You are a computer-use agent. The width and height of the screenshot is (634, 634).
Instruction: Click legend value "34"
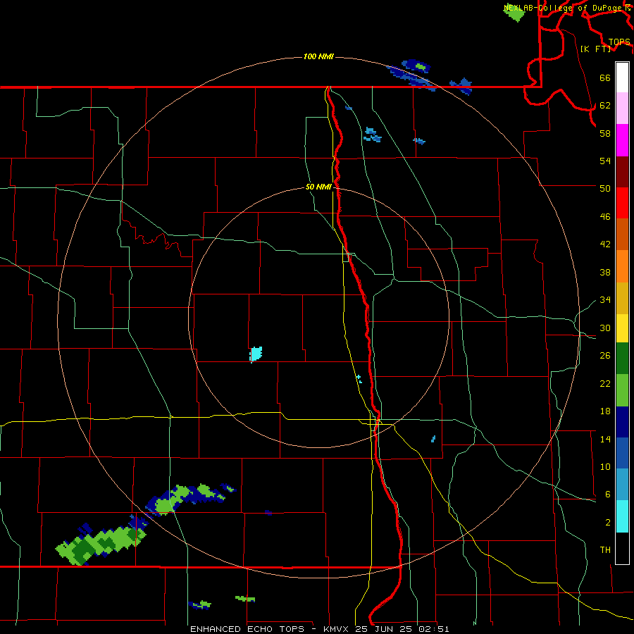tap(605, 299)
